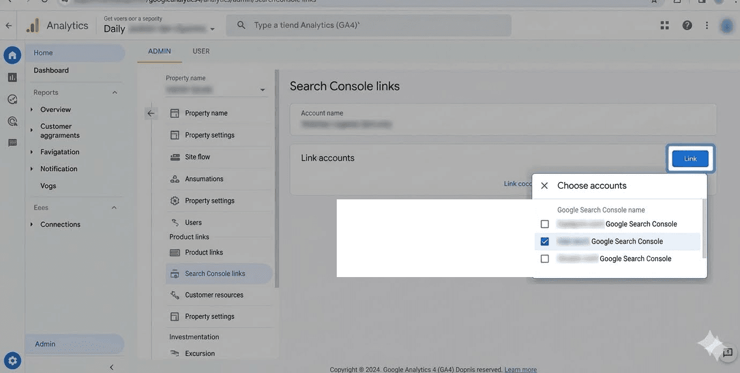Click the browser back arrow at far left
This screenshot has height=373, width=740.
click(x=8, y=25)
